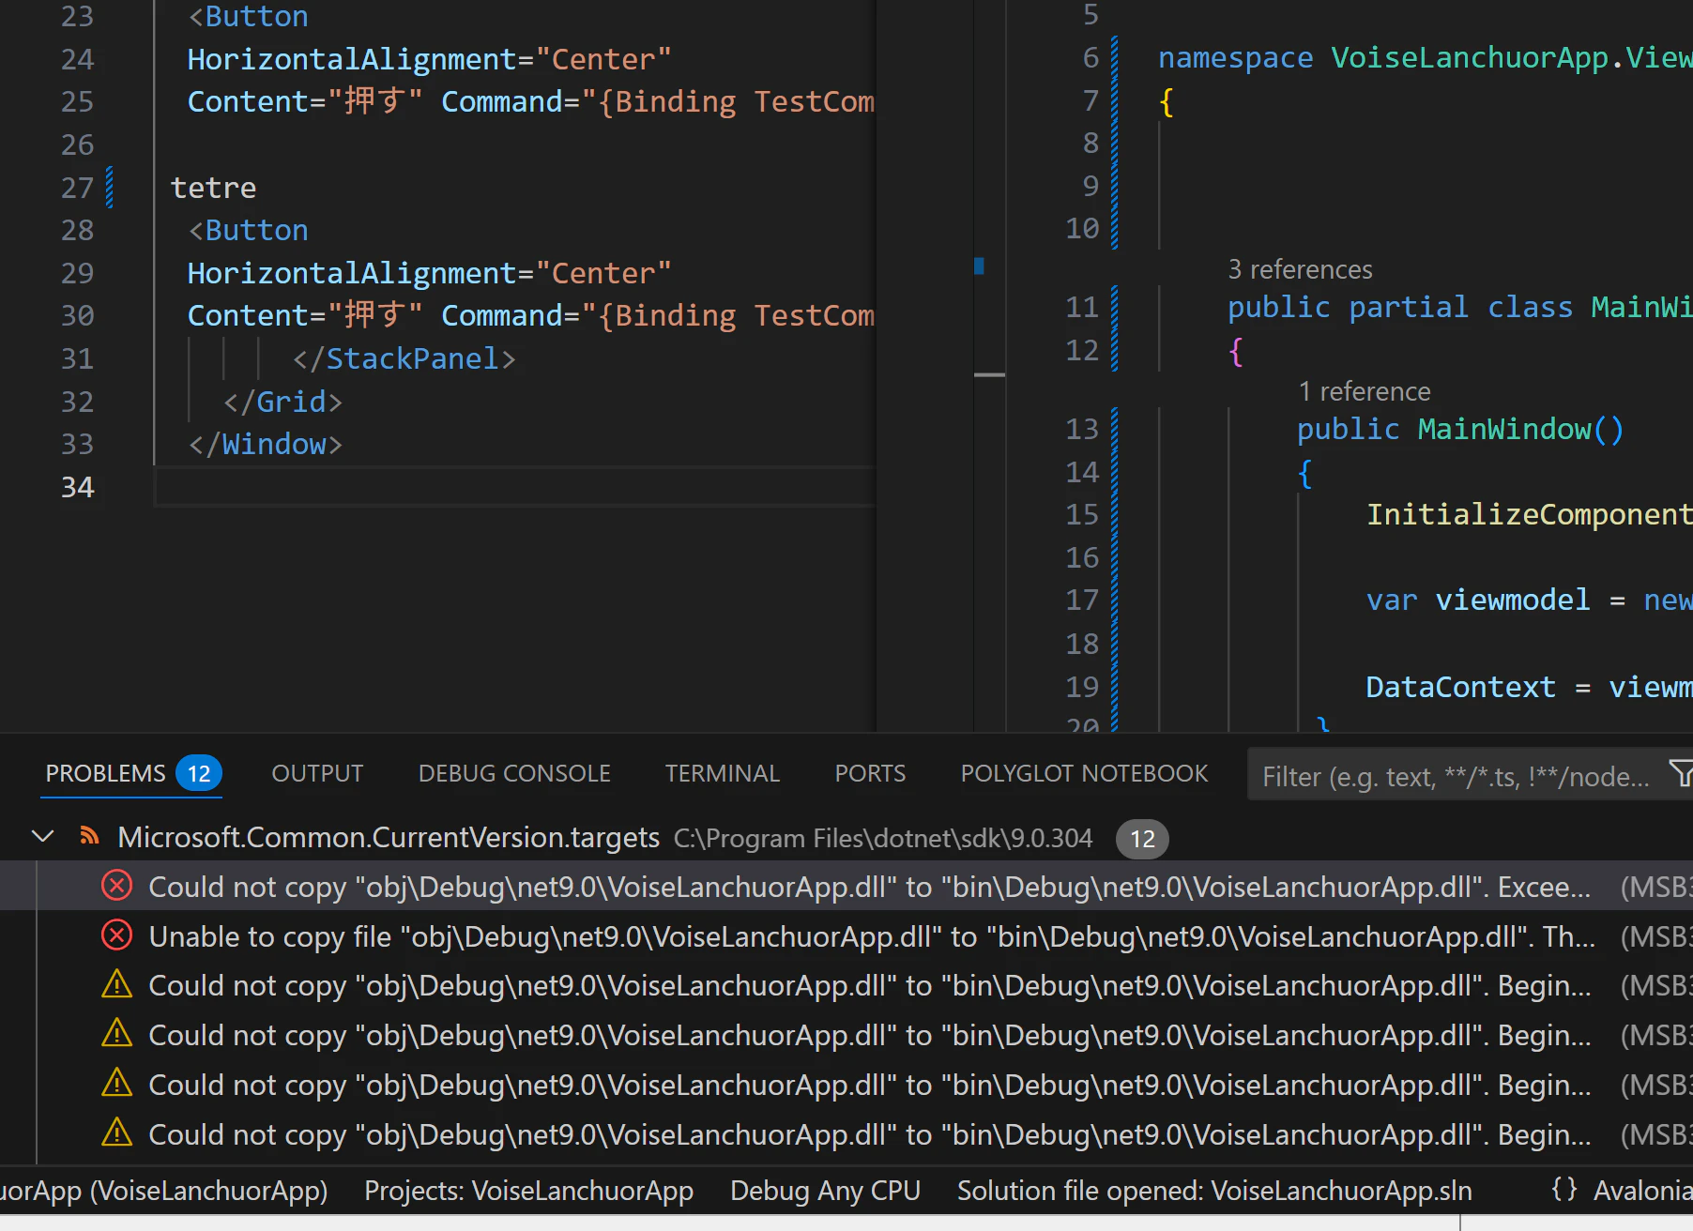Click the 12 count badge on targets row
This screenshot has height=1231, width=1693.
pos(1142,838)
